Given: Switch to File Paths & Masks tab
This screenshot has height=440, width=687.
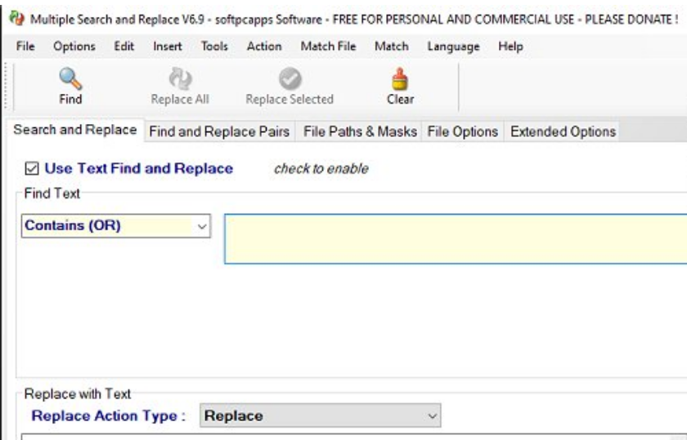Looking at the screenshot, I should [360, 131].
